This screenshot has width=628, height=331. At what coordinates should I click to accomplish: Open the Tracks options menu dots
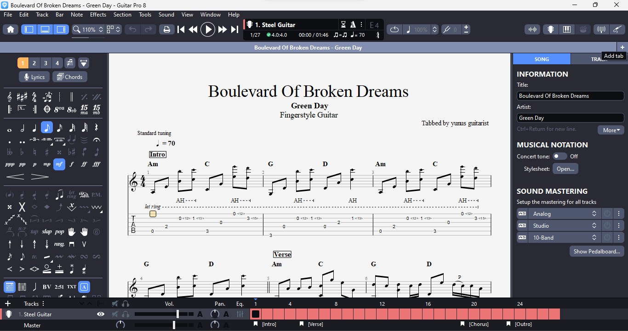pos(43,303)
